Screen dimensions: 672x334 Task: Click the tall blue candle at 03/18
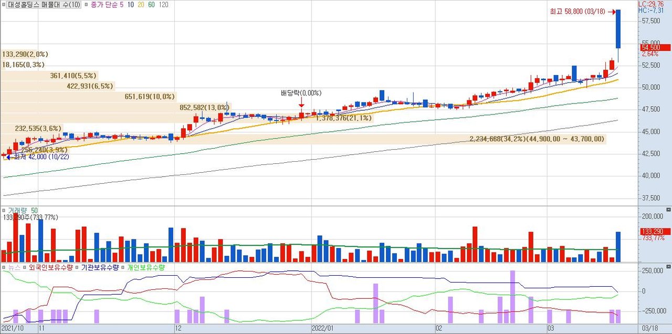[618, 29]
